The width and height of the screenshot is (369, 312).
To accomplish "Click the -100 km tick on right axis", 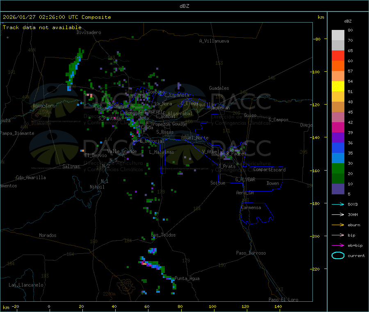I will point(314,72).
